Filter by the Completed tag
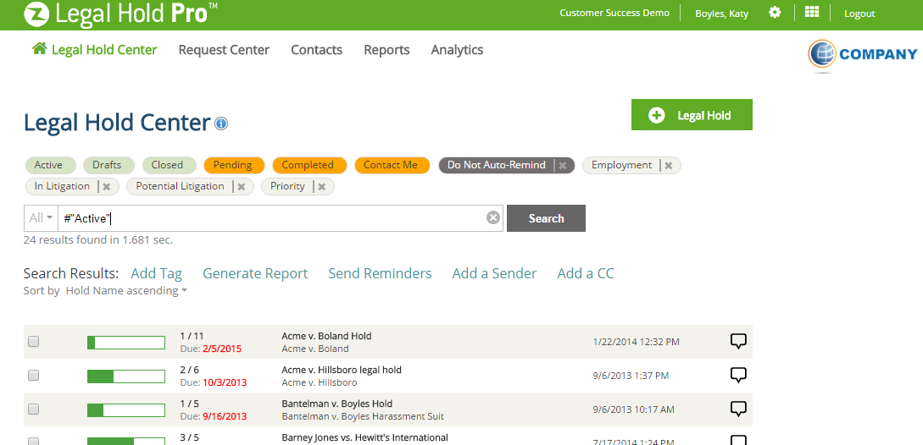 click(309, 165)
